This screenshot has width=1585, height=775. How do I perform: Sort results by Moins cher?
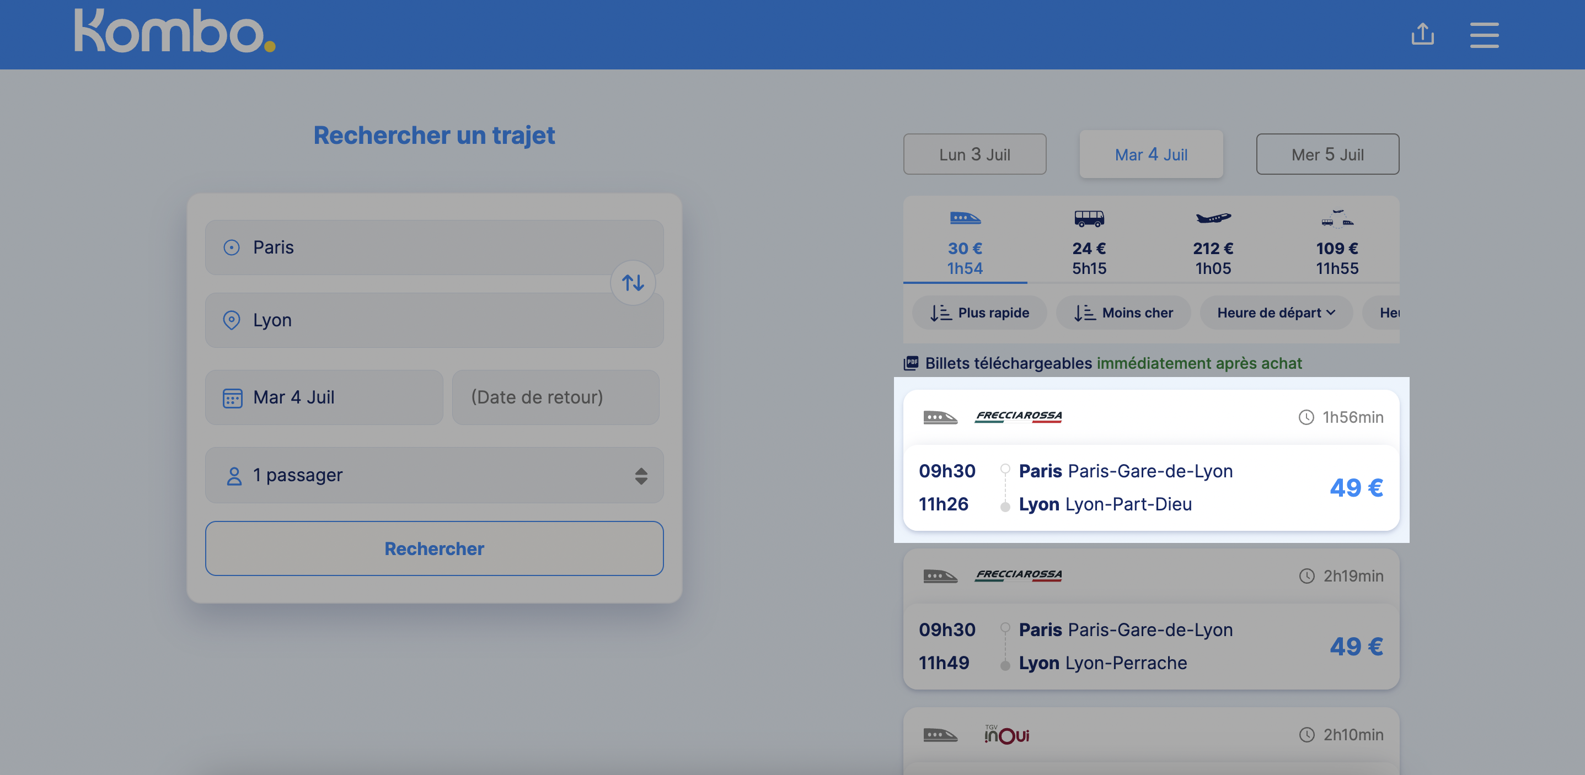click(x=1123, y=313)
